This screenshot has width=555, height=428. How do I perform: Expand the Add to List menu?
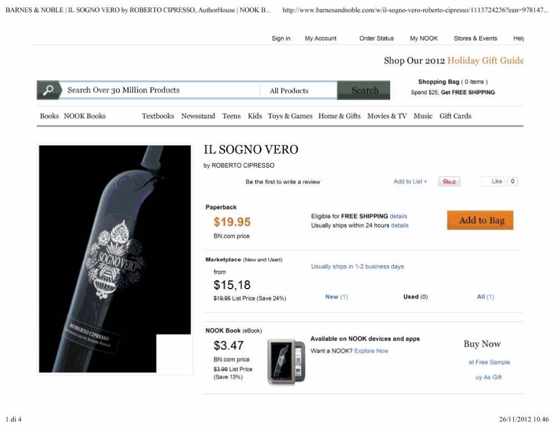(x=410, y=182)
